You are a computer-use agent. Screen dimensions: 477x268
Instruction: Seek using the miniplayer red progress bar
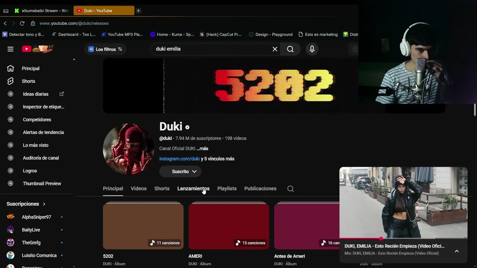tap(403, 239)
